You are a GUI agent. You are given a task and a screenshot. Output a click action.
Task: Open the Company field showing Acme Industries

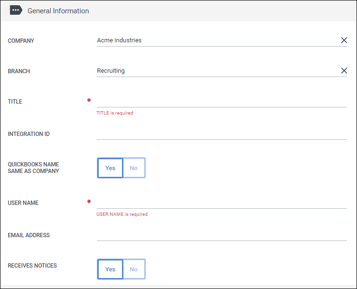(214, 40)
